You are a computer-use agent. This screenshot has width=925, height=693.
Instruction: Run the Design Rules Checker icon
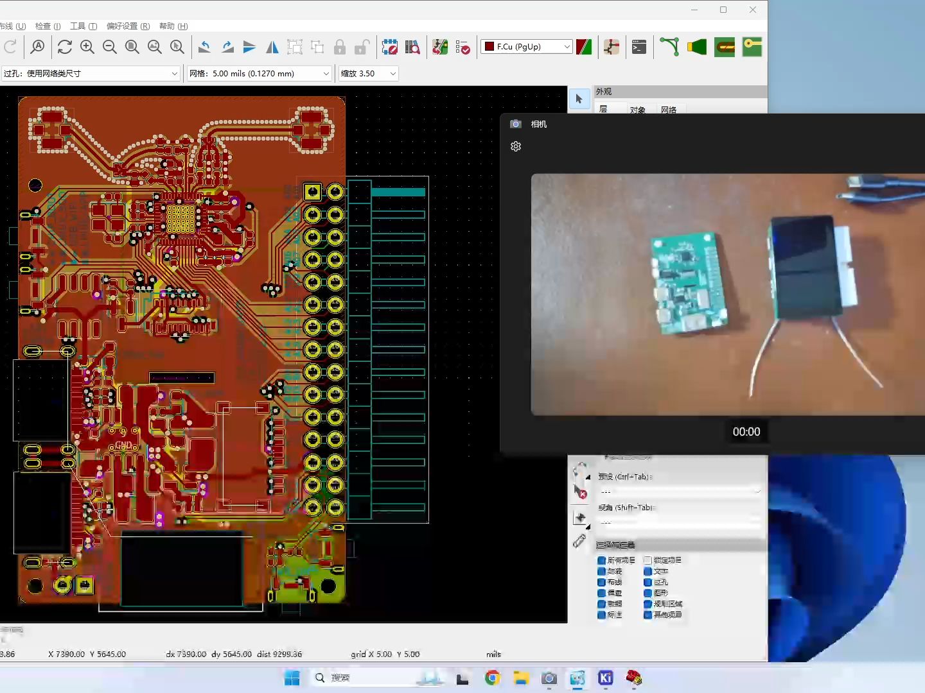point(463,47)
